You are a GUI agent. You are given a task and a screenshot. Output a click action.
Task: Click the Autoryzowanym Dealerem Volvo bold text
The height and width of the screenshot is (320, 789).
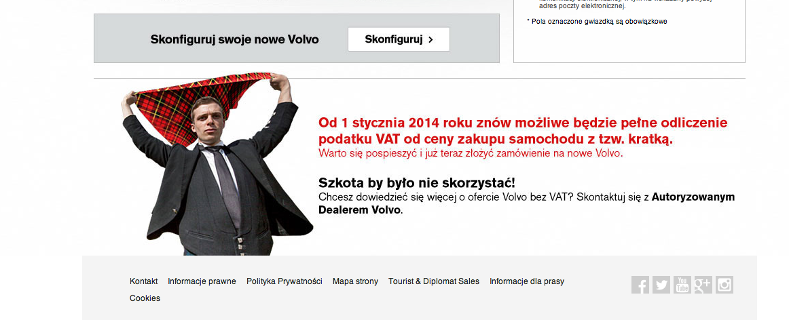click(x=527, y=203)
